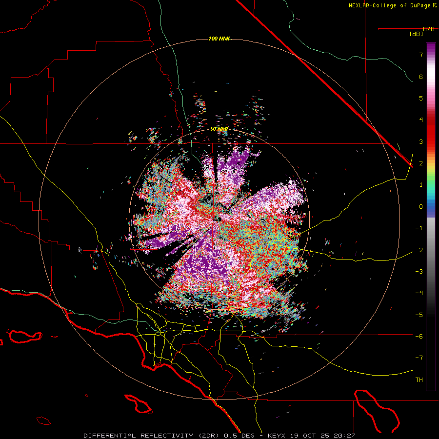439x439 pixels.
Task: Click the -2 value on the color scale
Action: click(419, 250)
